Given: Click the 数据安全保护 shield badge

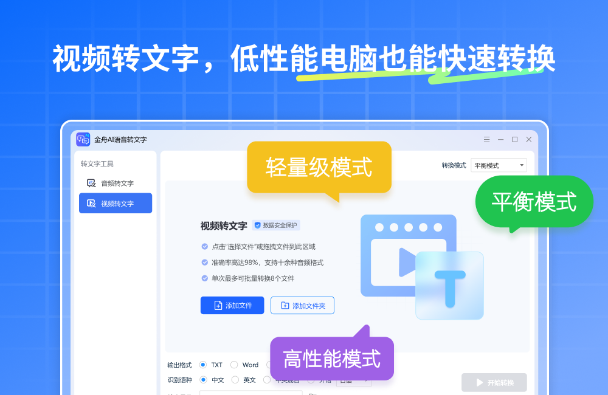Looking at the screenshot, I should click(277, 225).
